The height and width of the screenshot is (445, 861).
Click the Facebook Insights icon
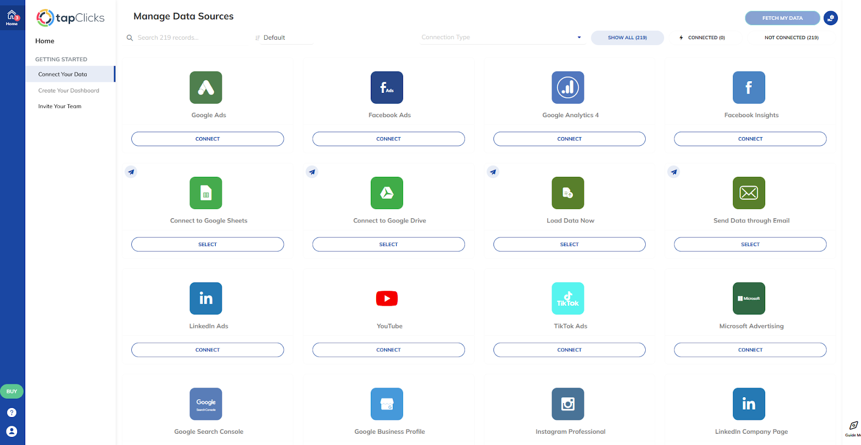[x=749, y=88]
